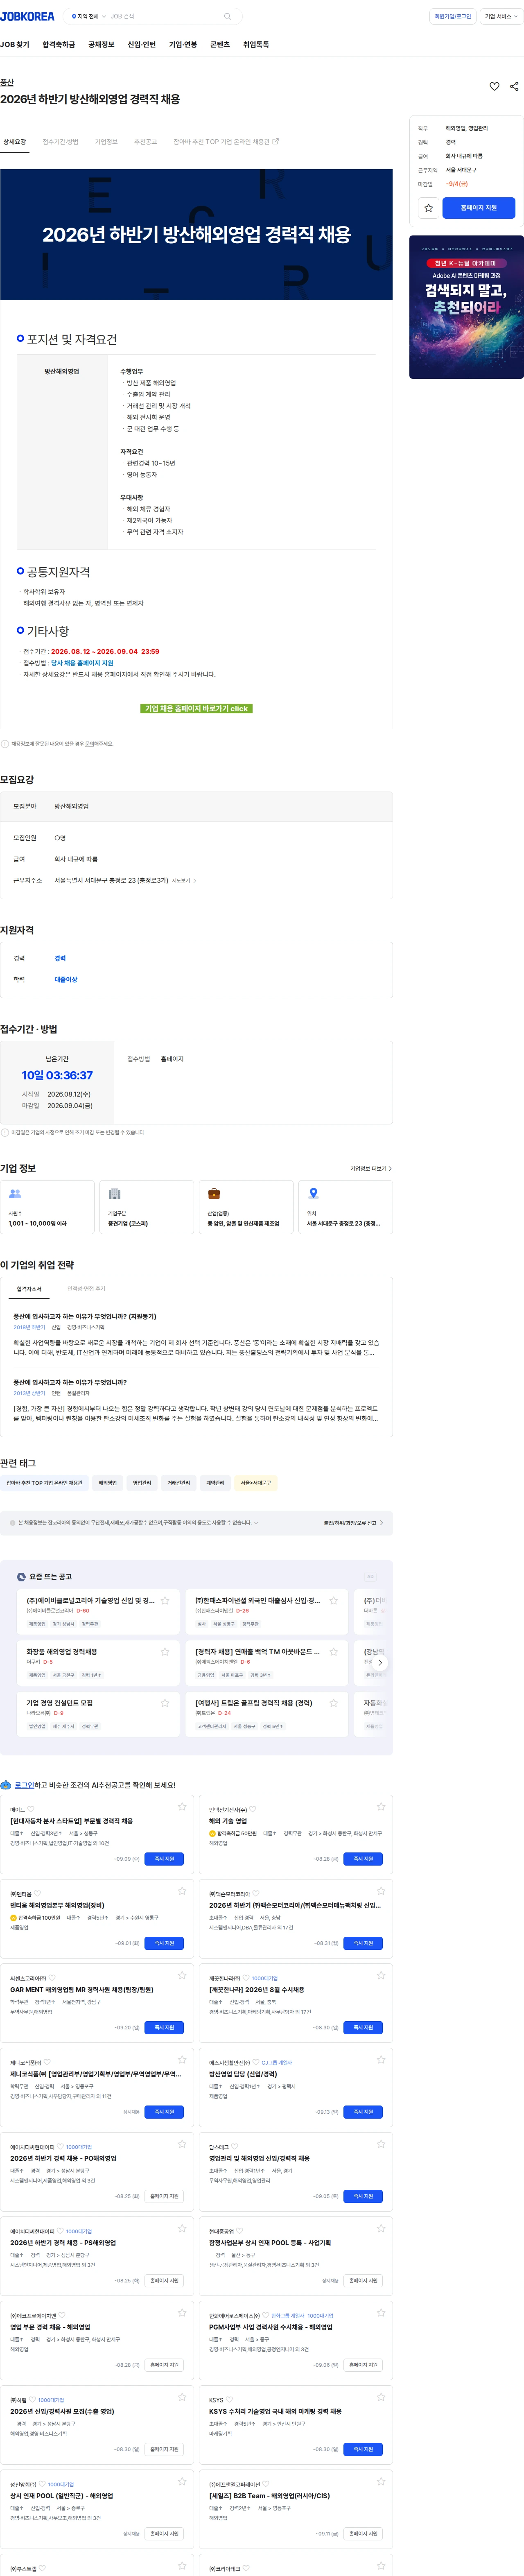
Task: Click the search magnifier icon
Action: [x=227, y=16]
